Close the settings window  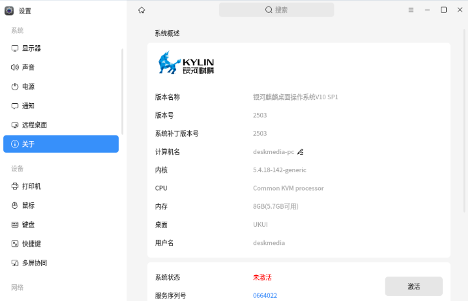pos(460,10)
